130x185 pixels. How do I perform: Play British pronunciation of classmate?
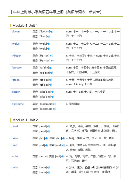coord(55,104)
